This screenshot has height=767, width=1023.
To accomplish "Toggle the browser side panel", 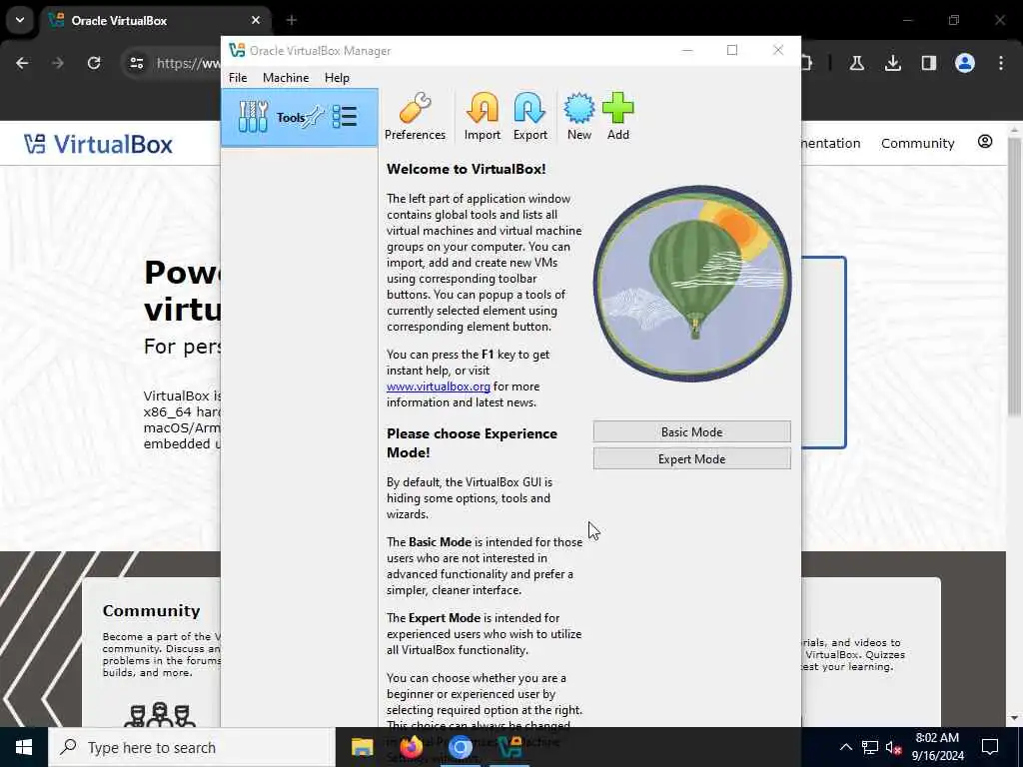I will 928,63.
